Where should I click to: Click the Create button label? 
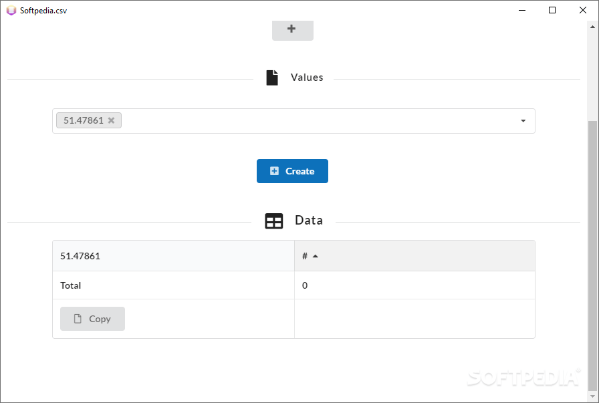click(299, 171)
